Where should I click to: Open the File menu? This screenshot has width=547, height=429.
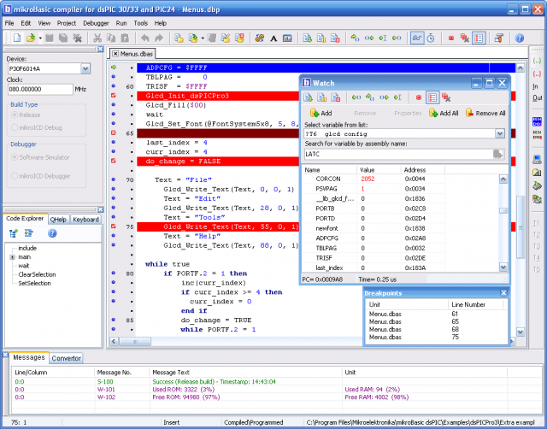click(x=9, y=23)
